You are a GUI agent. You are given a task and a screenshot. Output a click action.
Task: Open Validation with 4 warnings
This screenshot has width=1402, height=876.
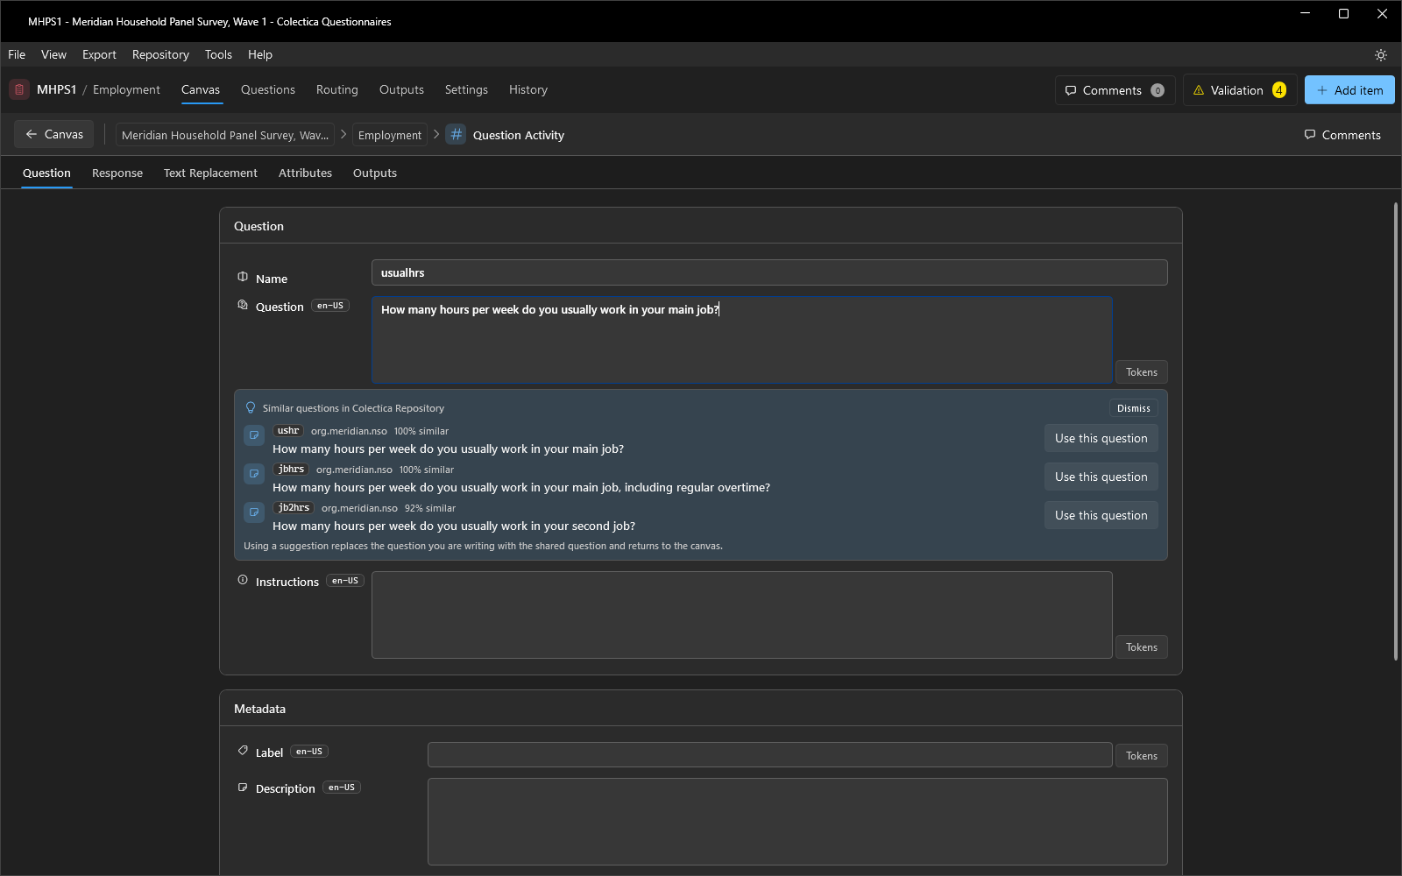(1240, 90)
